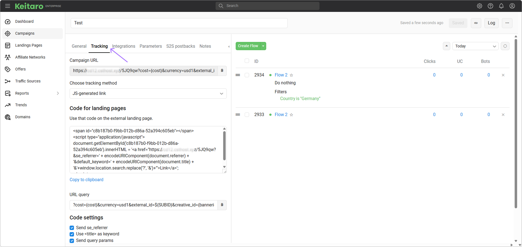Open the tracking method dropdown
Image resolution: width=522 pixels, height=247 pixels.
click(x=148, y=93)
